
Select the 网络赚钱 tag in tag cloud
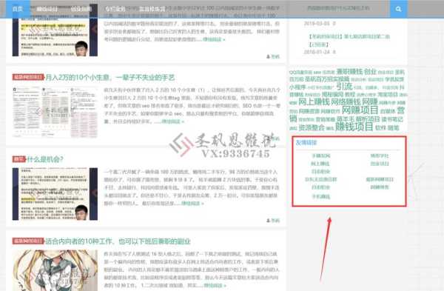[x=346, y=101]
